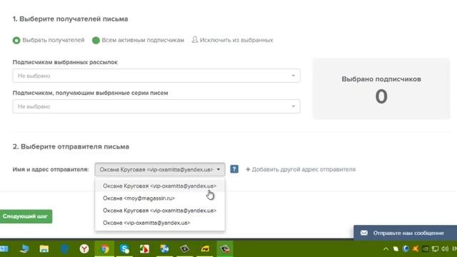Click the orange tray icon
Screen dimensions: 457x257
(x=416, y=249)
